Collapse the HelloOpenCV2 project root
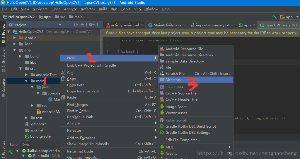Screen dimensions: 300x159 (8, 32)
